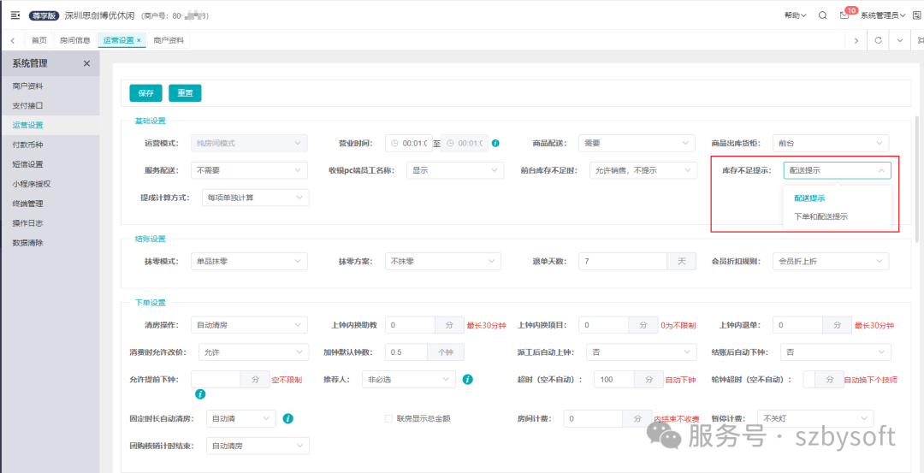This screenshot has height=473, width=924.
Task: Open 服务配送 dropdown
Action: click(x=249, y=170)
